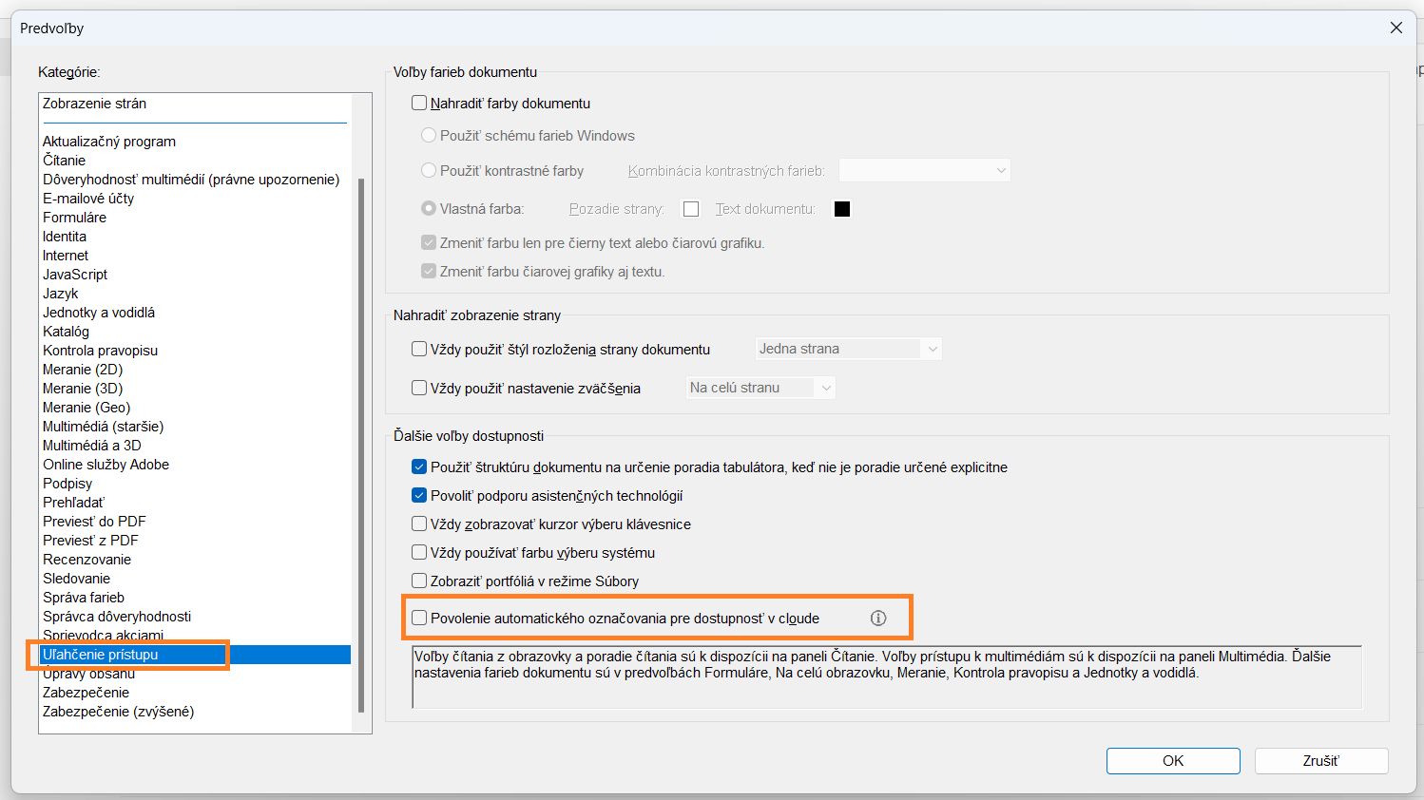1424x800 pixels.
Task: Select Čítanie category
Action: (x=65, y=161)
